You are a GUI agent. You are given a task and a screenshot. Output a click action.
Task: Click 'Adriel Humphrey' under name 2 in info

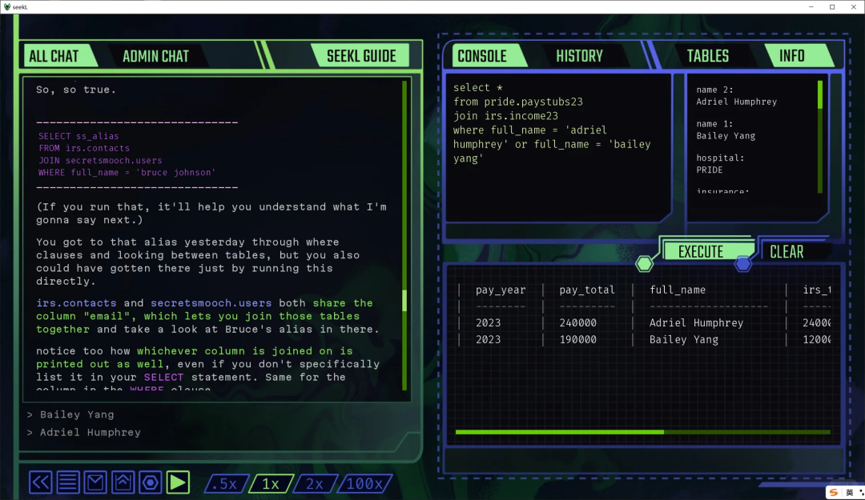coord(737,102)
